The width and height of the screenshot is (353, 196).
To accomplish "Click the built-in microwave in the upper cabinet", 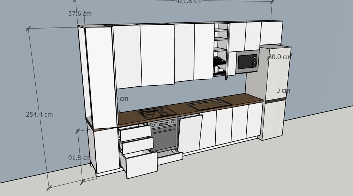I will pos(247,62).
